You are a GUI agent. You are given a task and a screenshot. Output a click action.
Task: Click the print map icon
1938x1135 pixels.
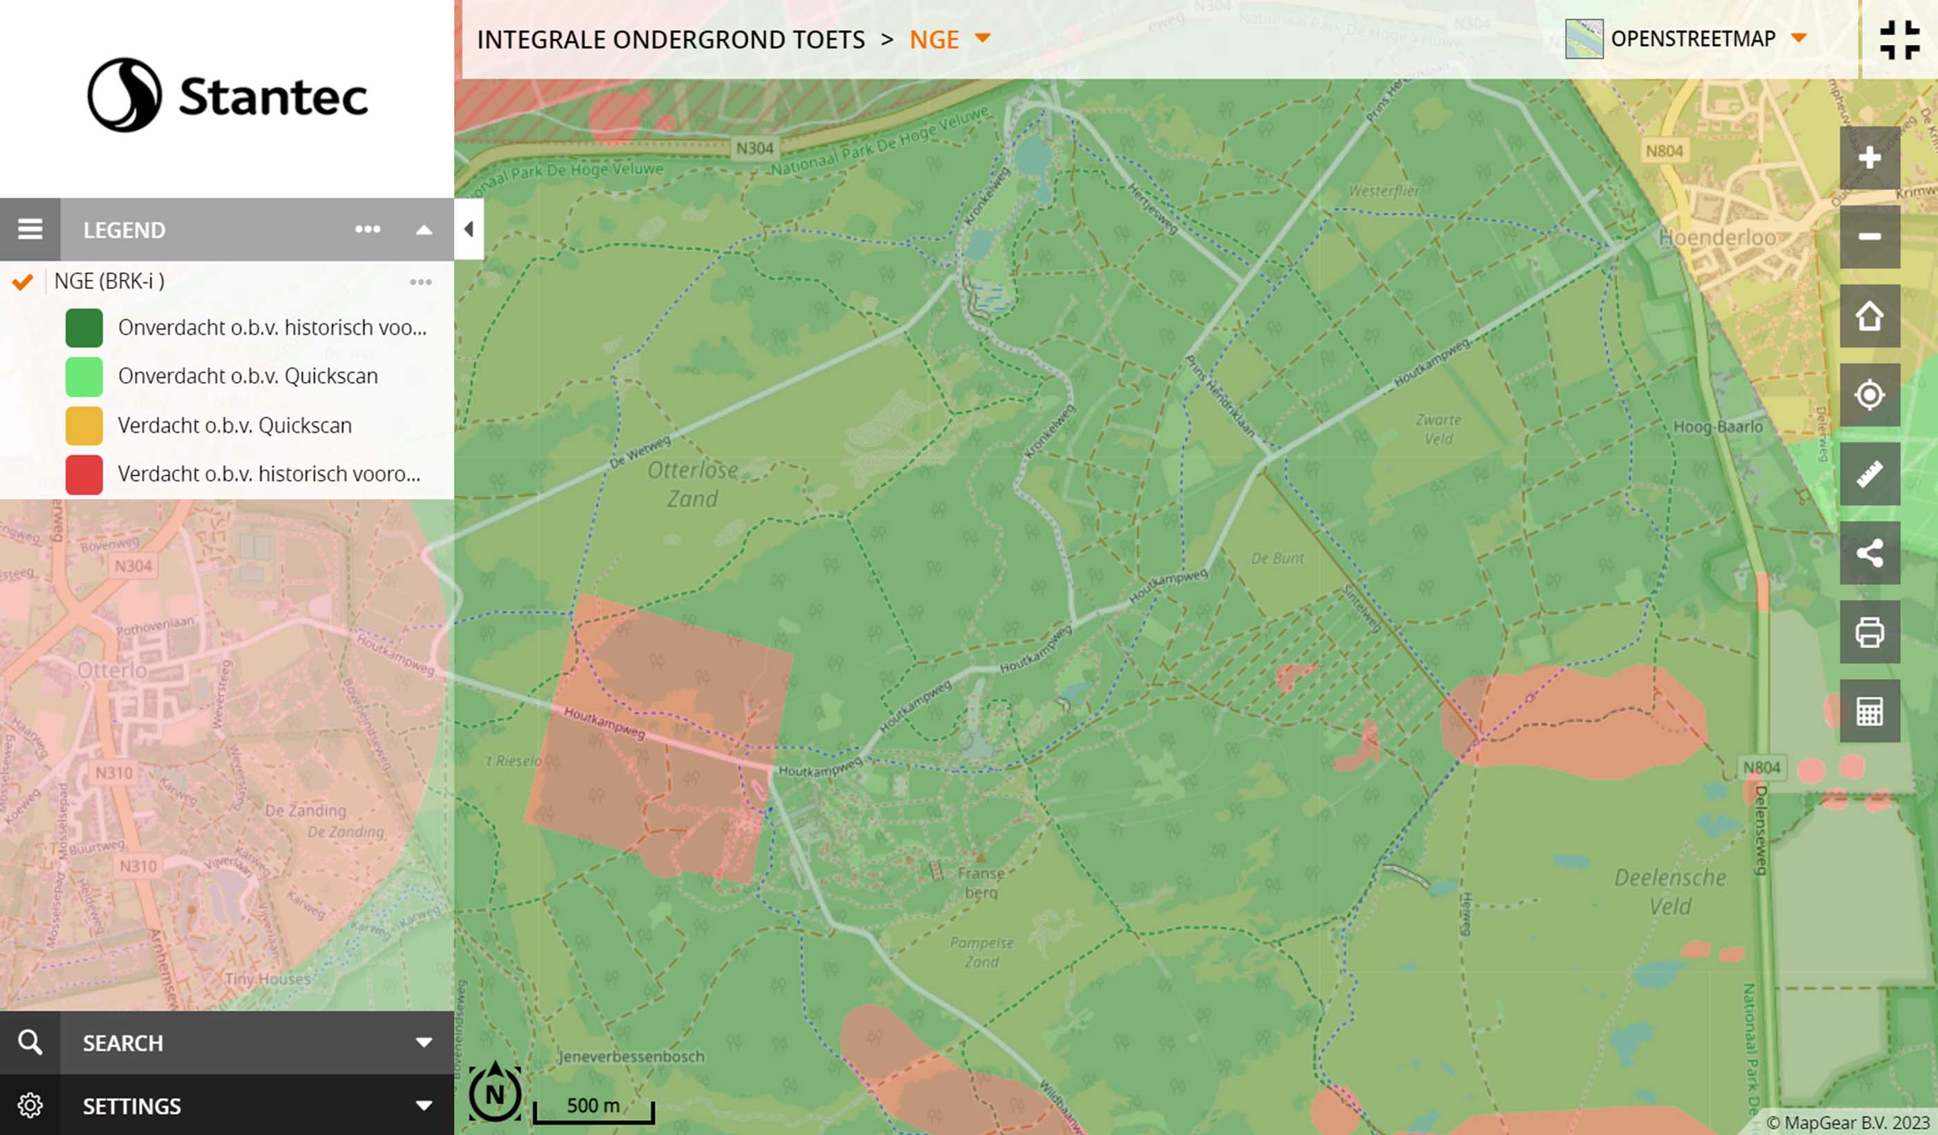pos(1869,632)
